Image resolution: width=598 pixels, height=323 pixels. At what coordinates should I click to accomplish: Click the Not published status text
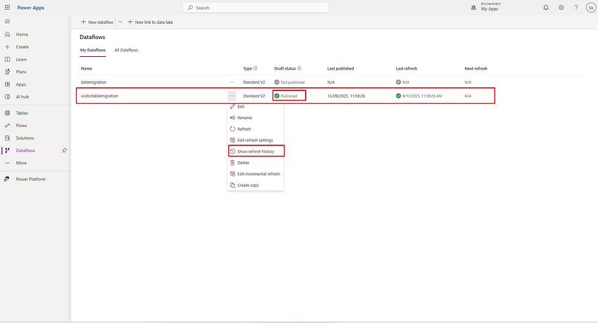[x=292, y=82]
